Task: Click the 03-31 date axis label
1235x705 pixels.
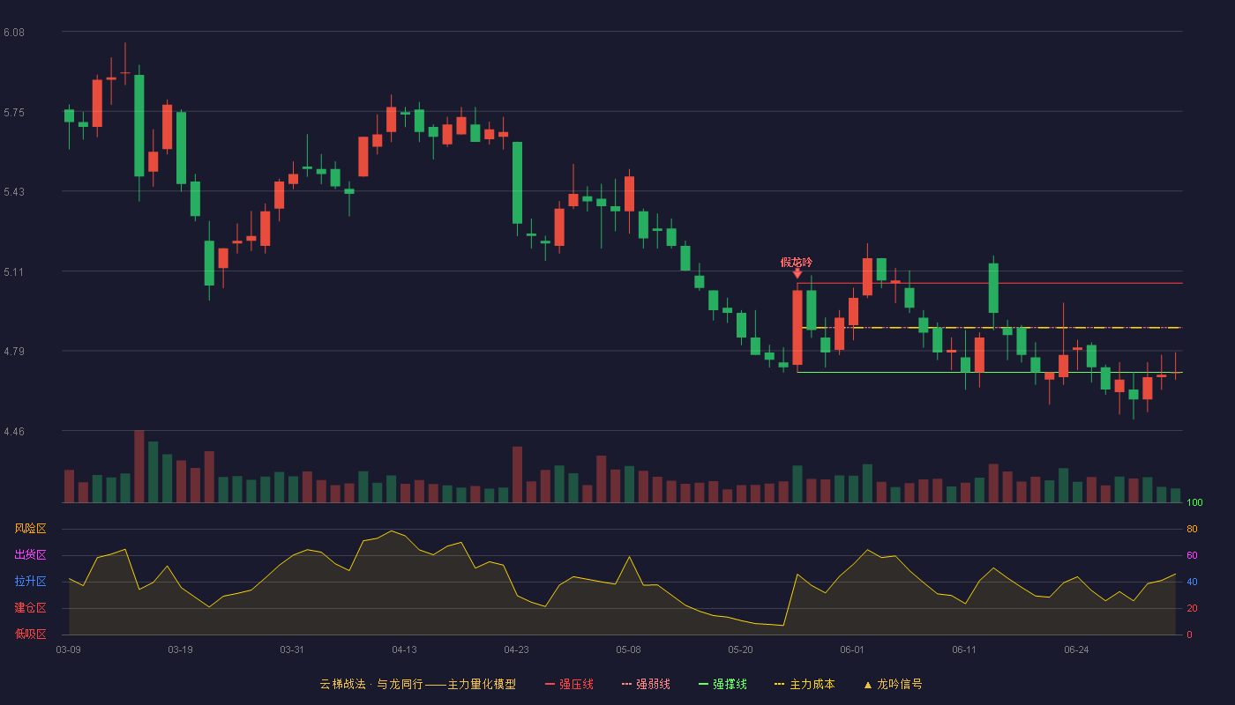Action: [x=292, y=649]
